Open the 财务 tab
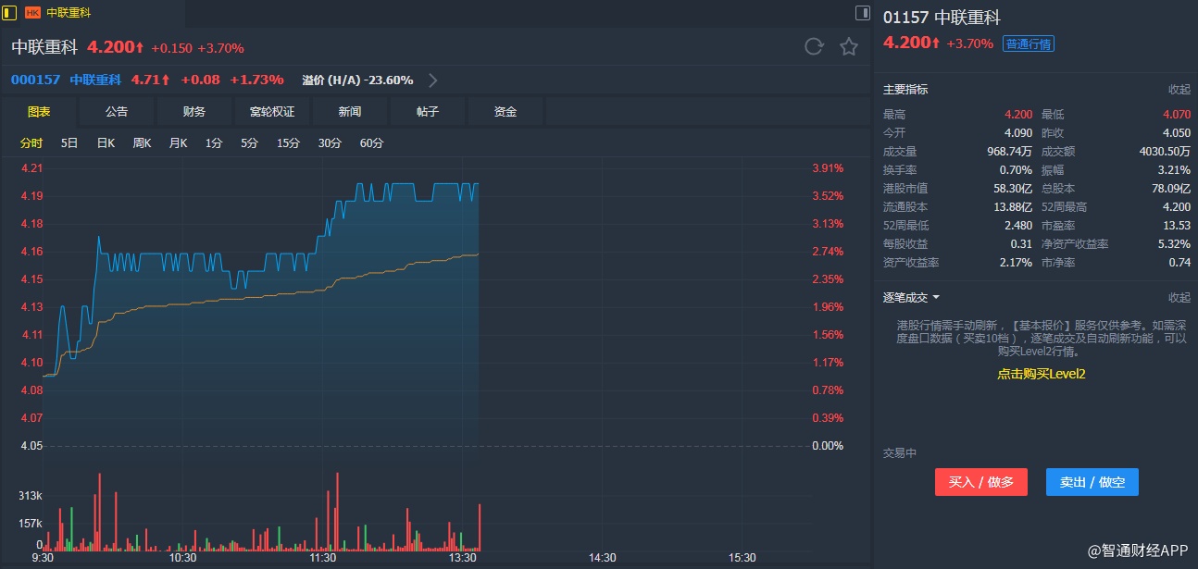The height and width of the screenshot is (569, 1198). [x=194, y=111]
